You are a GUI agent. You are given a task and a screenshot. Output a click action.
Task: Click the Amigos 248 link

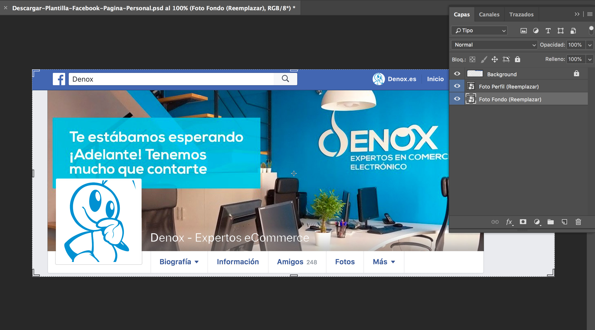point(297,262)
